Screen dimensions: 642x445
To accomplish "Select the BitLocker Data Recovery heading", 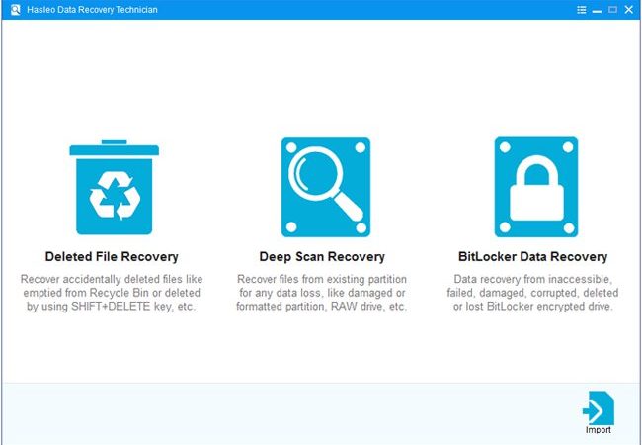I will pyautogui.click(x=532, y=257).
